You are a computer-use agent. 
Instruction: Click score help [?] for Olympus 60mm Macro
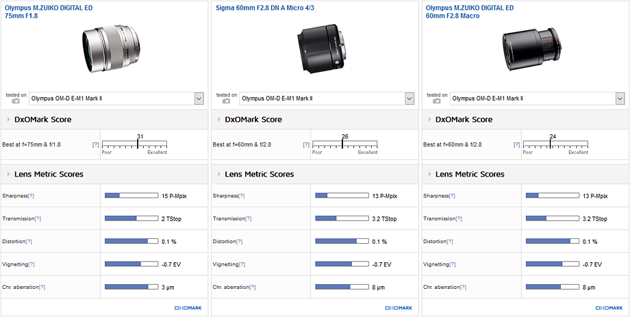(x=517, y=144)
